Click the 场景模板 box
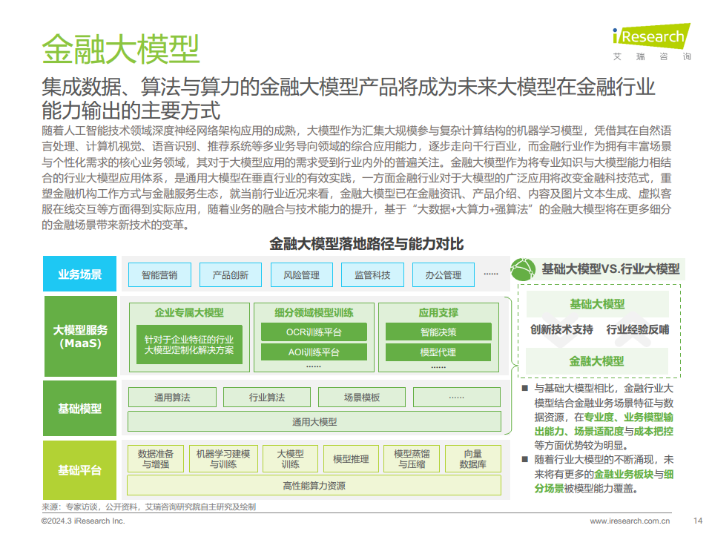The image size is (712, 534). coord(362,398)
